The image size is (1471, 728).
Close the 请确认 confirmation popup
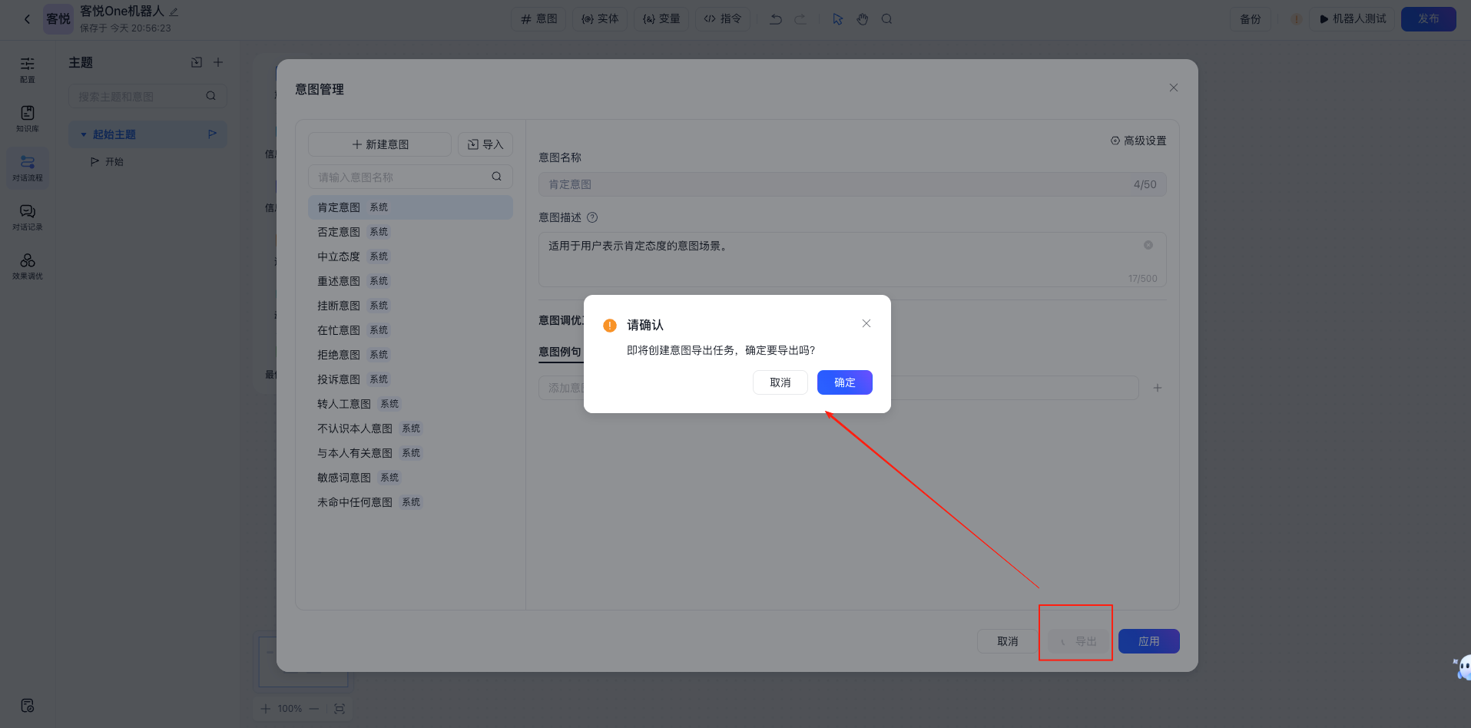[866, 323]
